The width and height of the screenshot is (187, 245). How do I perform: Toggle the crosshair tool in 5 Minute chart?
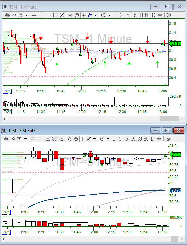coord(83,139)
